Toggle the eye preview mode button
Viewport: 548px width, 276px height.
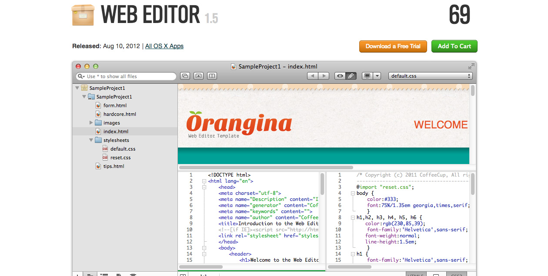coord(340,76)
